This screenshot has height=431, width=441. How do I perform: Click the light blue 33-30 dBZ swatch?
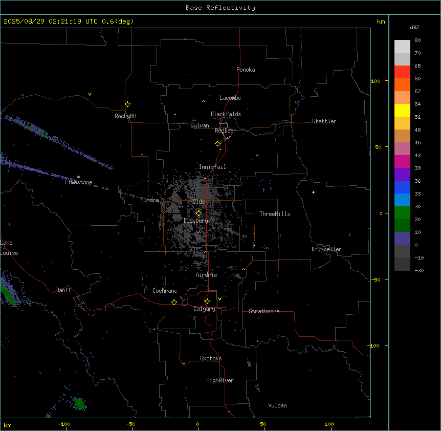click(402, 200)
